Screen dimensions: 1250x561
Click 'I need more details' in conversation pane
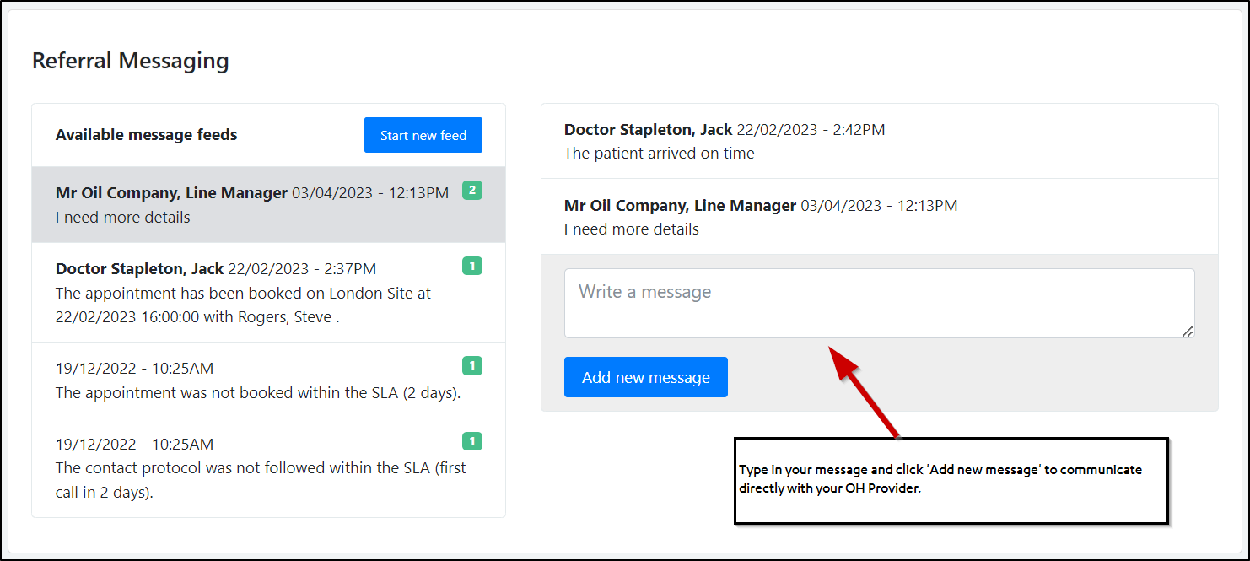tap(631, 229)
